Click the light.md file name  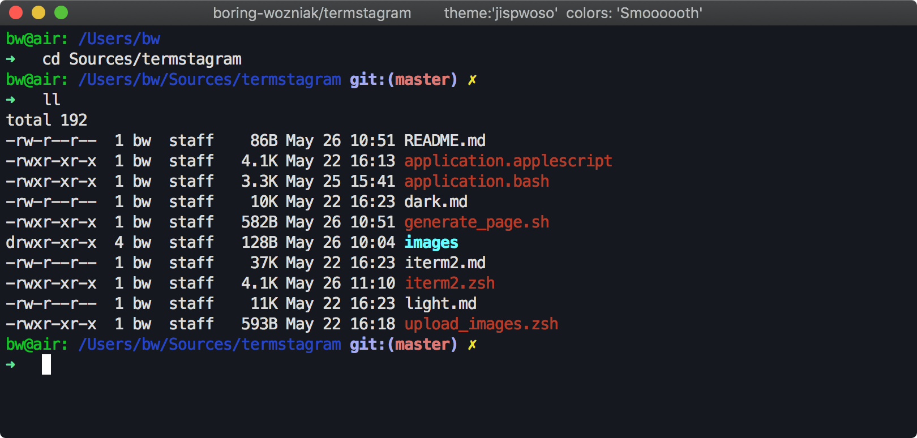(440, 303)
